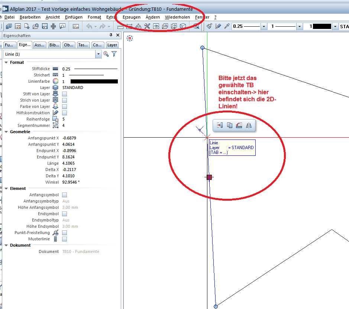Screen dimensions: 349x309
Task: Enable the Stift von Layer checkbox
Action: (x=64, y=94)
